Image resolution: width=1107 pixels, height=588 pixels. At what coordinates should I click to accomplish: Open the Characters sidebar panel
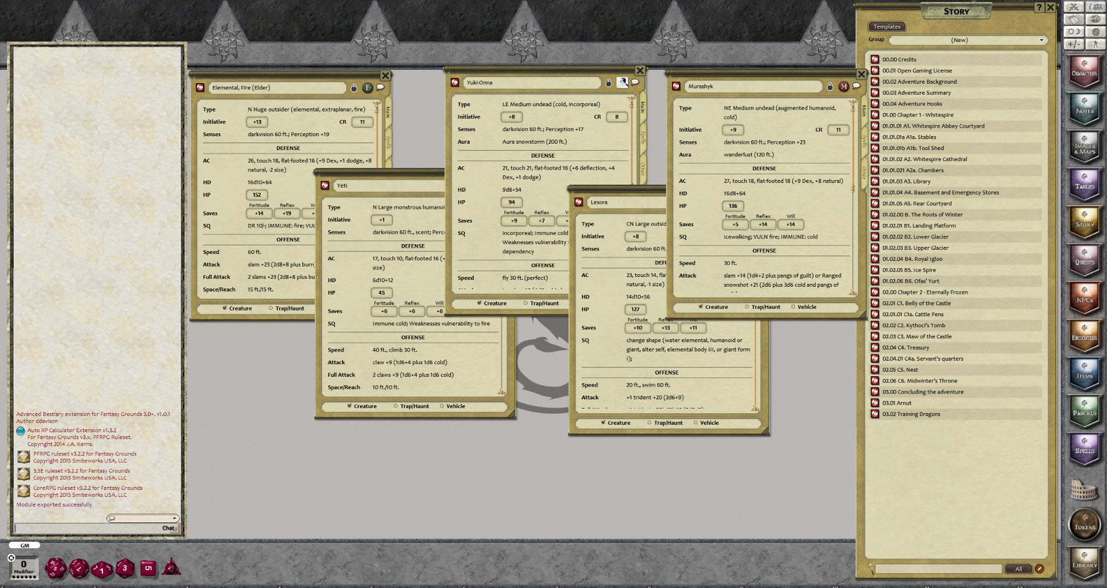tap(1084, 71)
